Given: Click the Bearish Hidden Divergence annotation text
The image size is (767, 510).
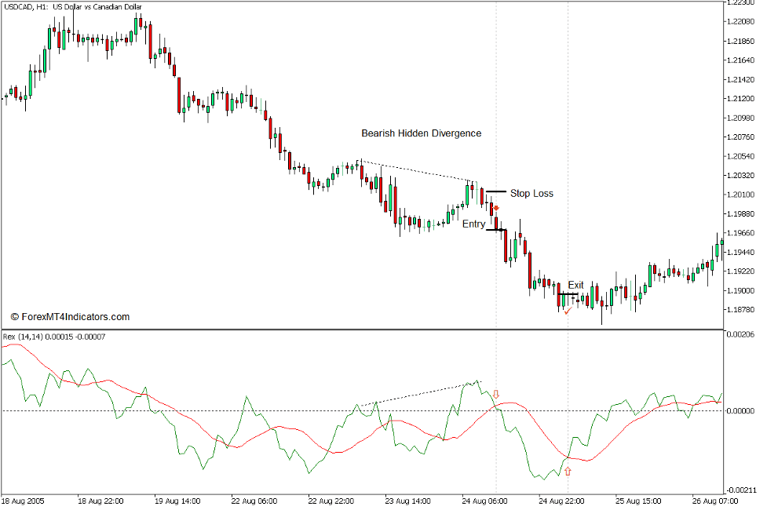Looking at the screenshot, I should click(x=421, y=133).
